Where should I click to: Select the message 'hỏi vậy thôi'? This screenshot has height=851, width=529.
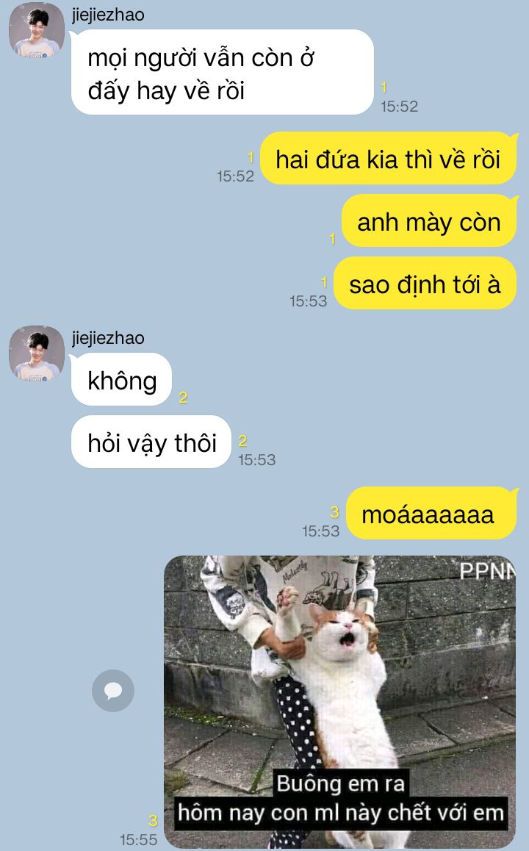click(151, 442)
